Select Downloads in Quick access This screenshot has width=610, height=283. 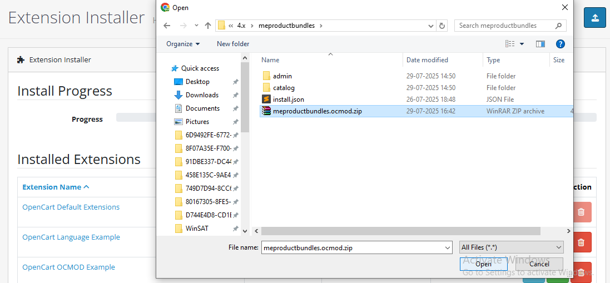201,95
